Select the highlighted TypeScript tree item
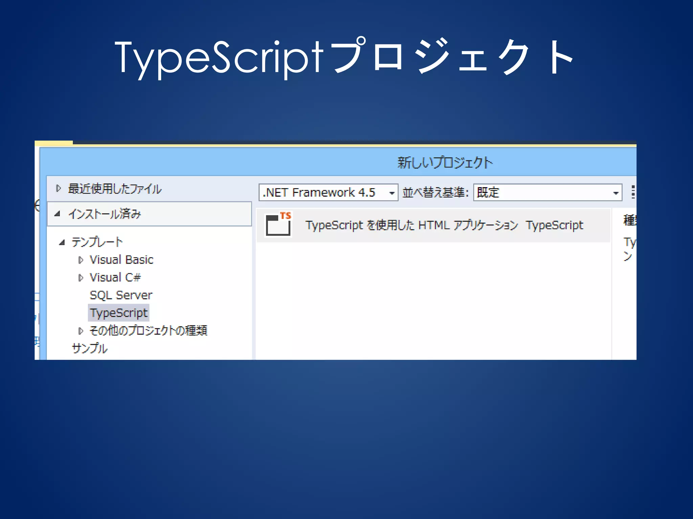The width and height of the screenshot is (693, 519). [119, 313]
